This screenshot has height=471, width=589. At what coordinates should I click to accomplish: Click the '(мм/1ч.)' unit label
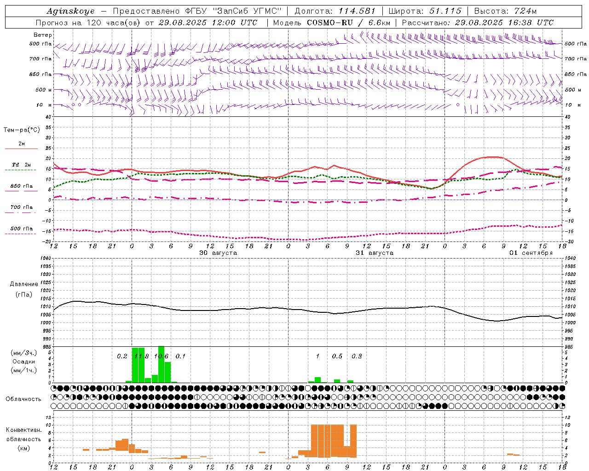tap(23, 370)
